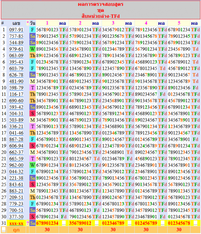Click the red S day badge in row 14
The width and height of the screenshot is (201, 234).
[33, 113]
